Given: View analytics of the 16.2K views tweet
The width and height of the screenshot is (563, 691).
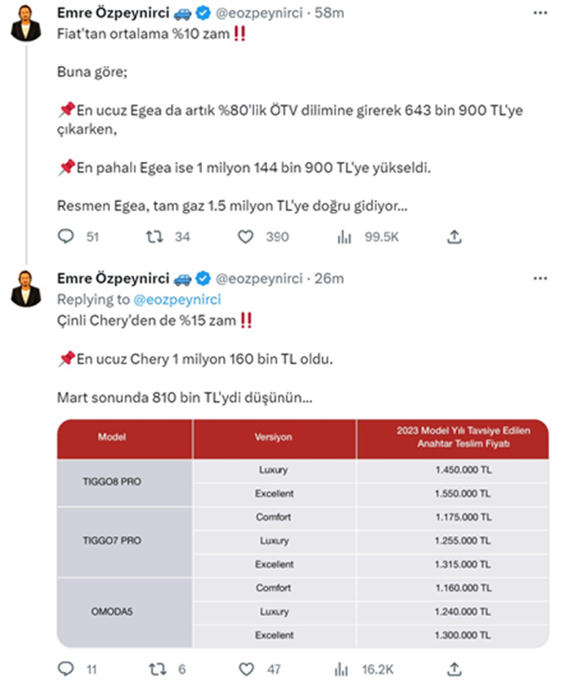Looking at the screenshot, I should pos(345,669).
